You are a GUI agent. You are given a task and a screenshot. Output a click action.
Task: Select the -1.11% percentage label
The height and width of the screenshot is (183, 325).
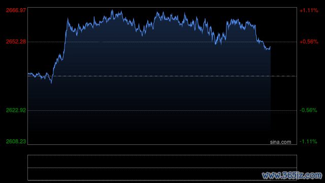click(x=308, y=141)
